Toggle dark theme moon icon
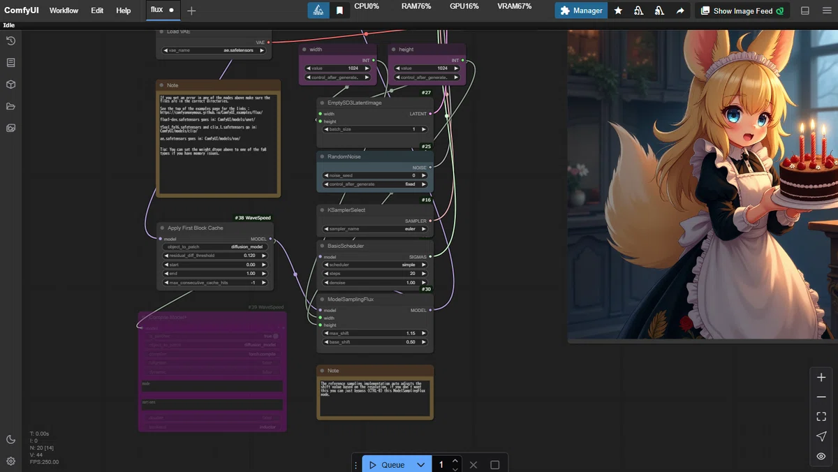This screenshot has width=838, height=472. tap(10, 439)
